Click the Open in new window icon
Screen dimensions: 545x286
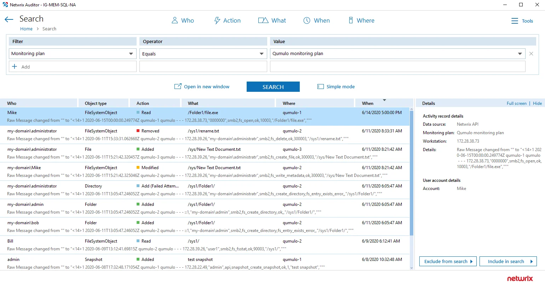pyautogui.click(x=178, y=87)
